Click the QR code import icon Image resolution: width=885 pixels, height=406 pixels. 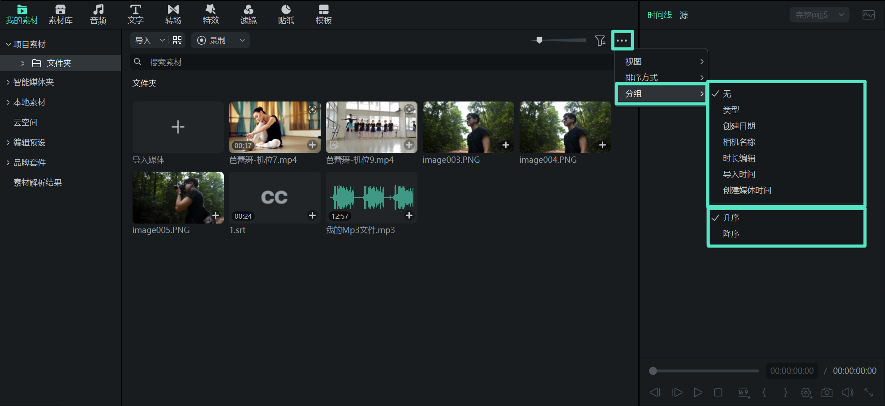[x=177, y=40]
